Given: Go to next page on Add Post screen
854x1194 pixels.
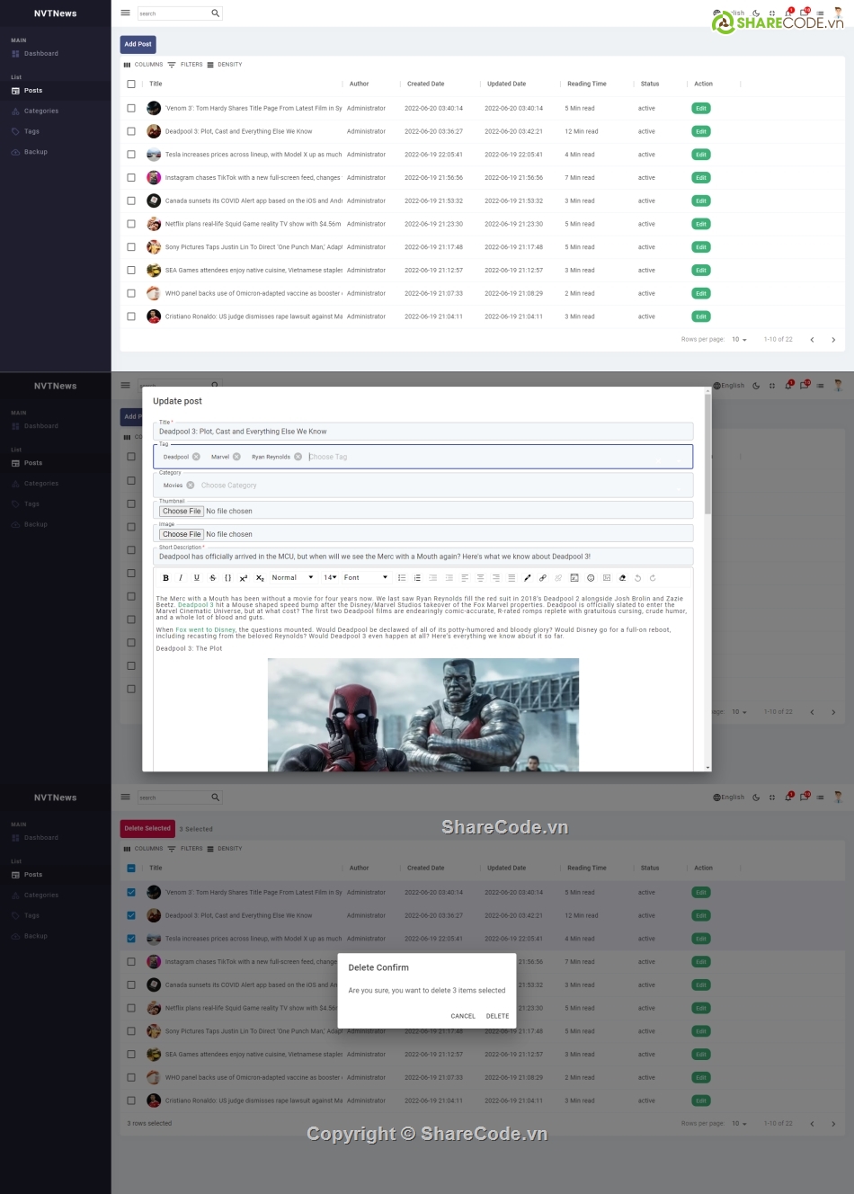Looking at the screenshot, I should (x=833, y=340).
